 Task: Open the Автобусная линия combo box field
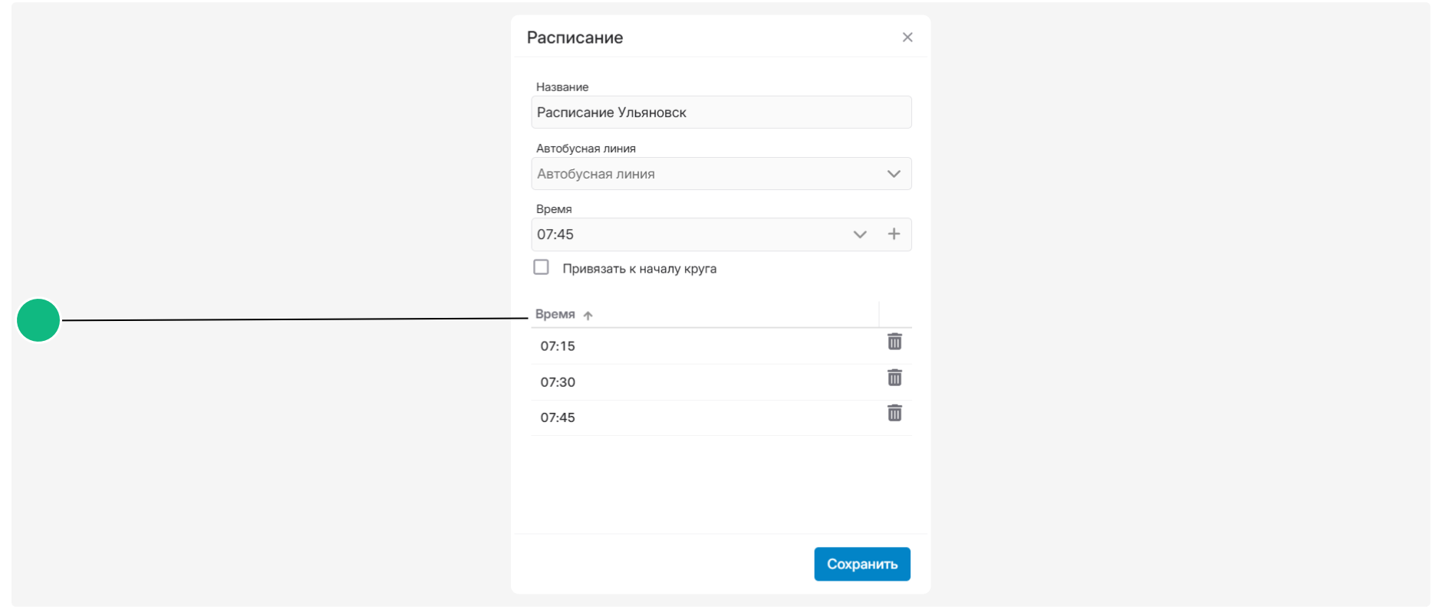pyautogui.click(x=721, y=174)
